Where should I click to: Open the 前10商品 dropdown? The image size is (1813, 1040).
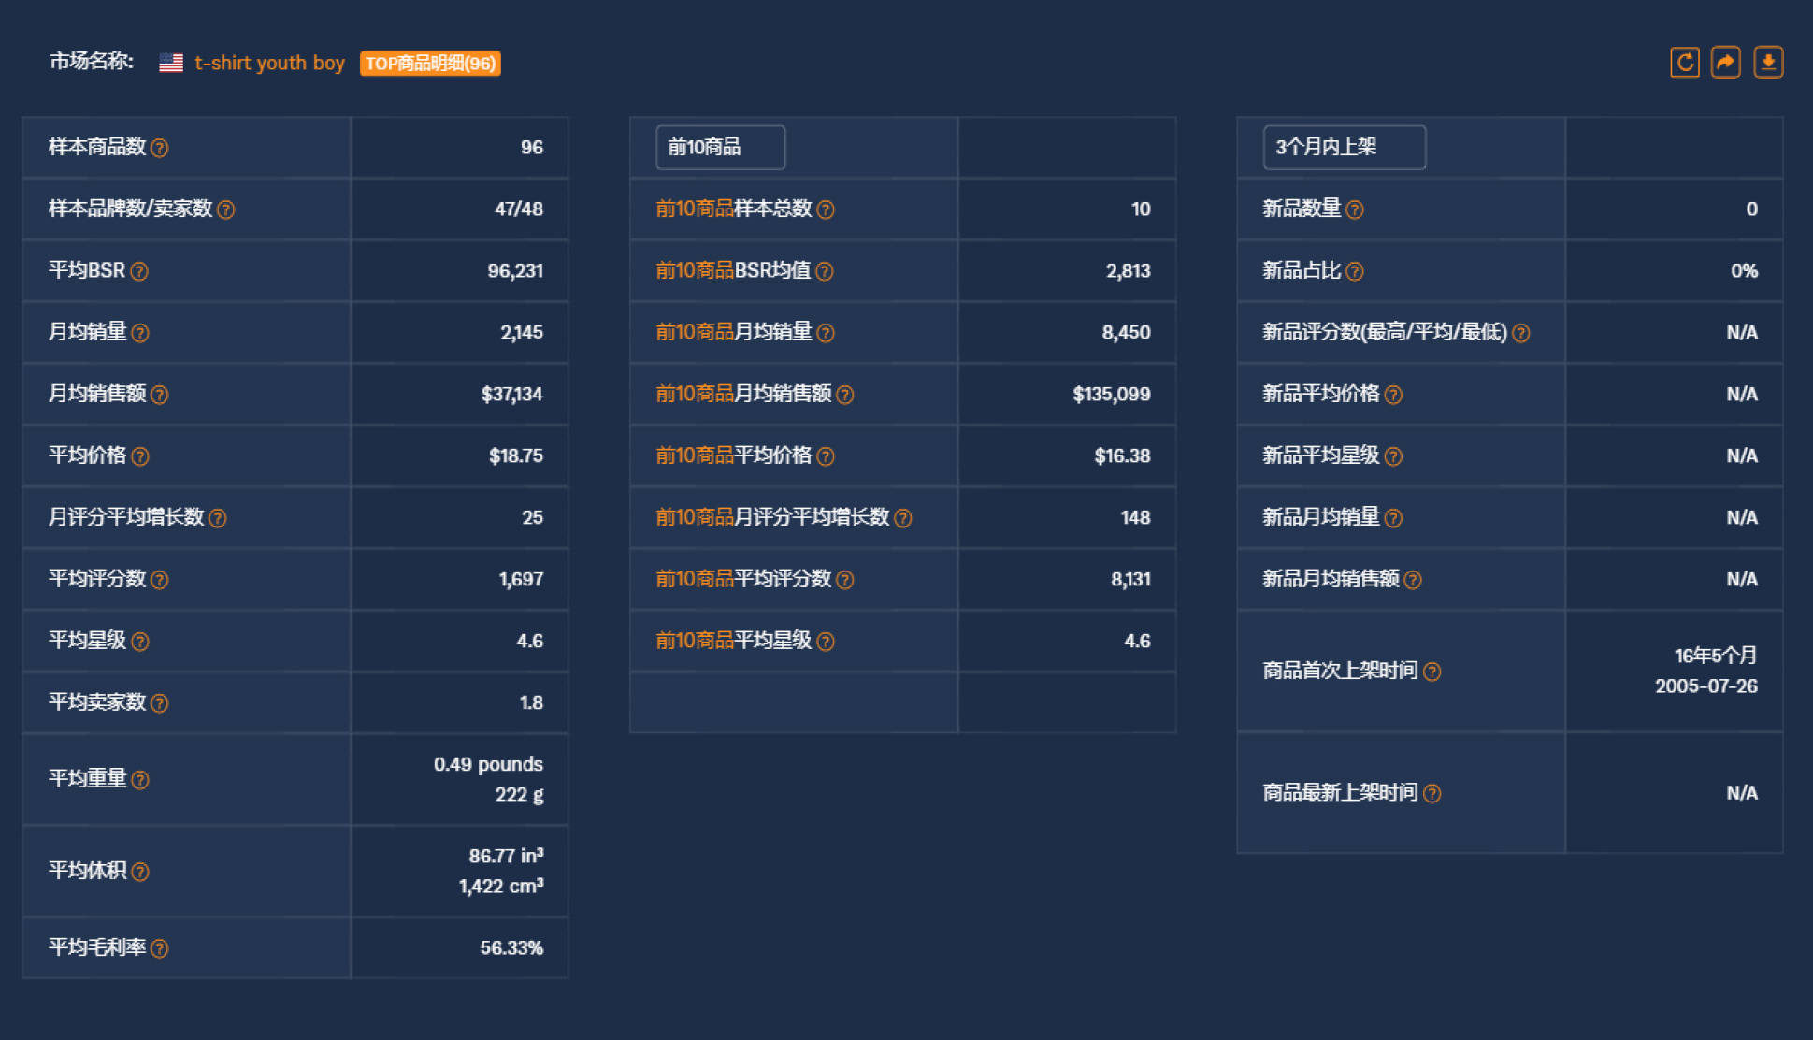(x=720, y=147)
